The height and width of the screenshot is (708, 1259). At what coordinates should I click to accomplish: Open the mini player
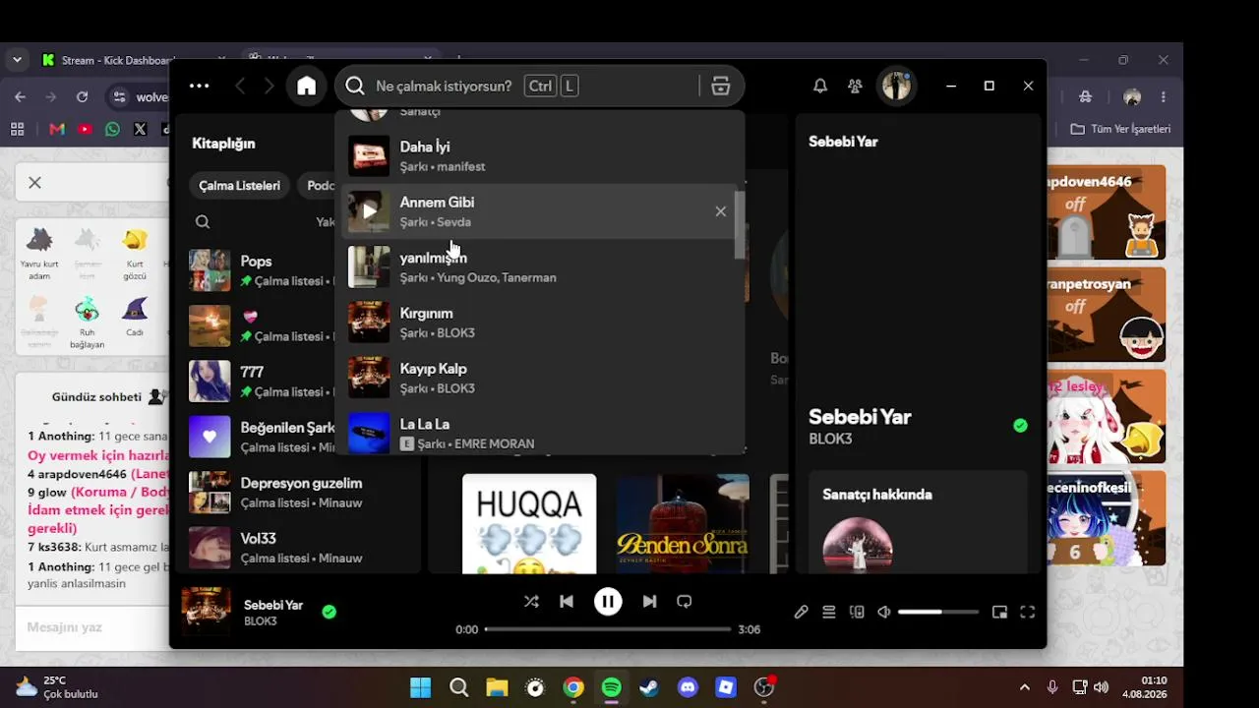pyautogui.click(x=999, y=613)
